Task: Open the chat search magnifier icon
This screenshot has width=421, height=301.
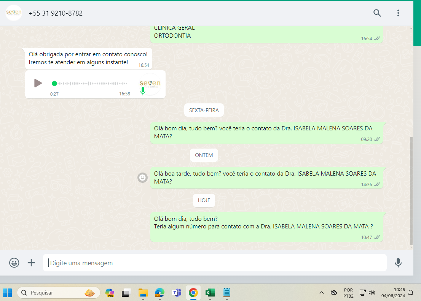Action: 377,13
